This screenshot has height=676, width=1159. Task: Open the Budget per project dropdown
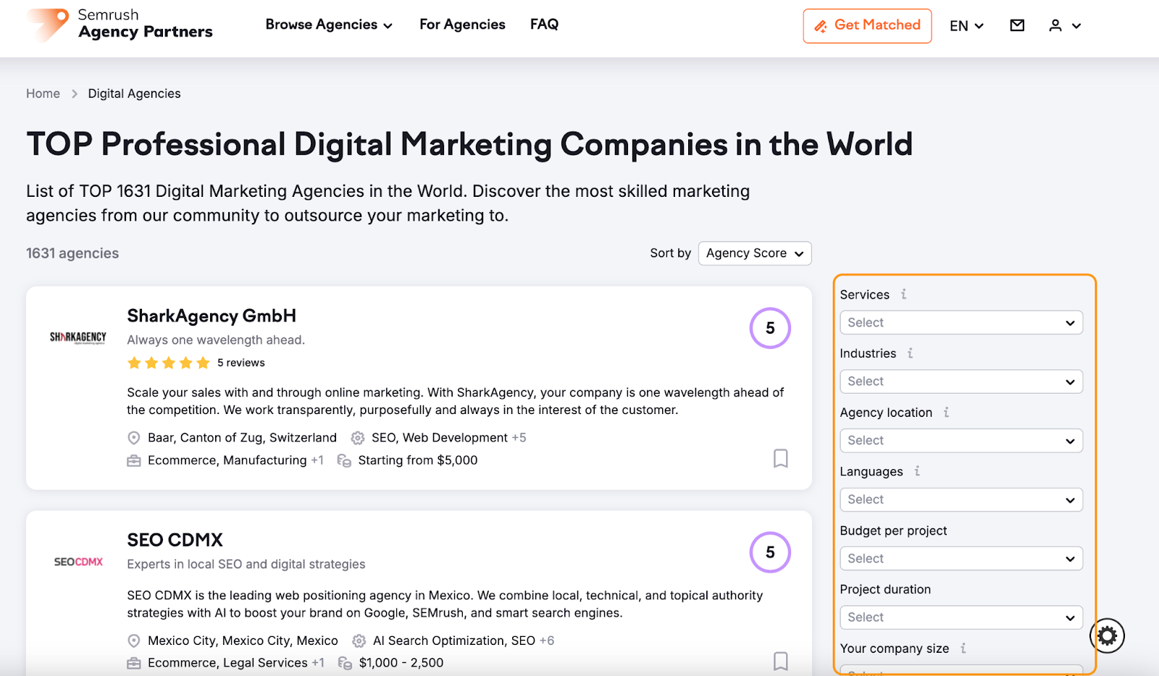point(961,558)
